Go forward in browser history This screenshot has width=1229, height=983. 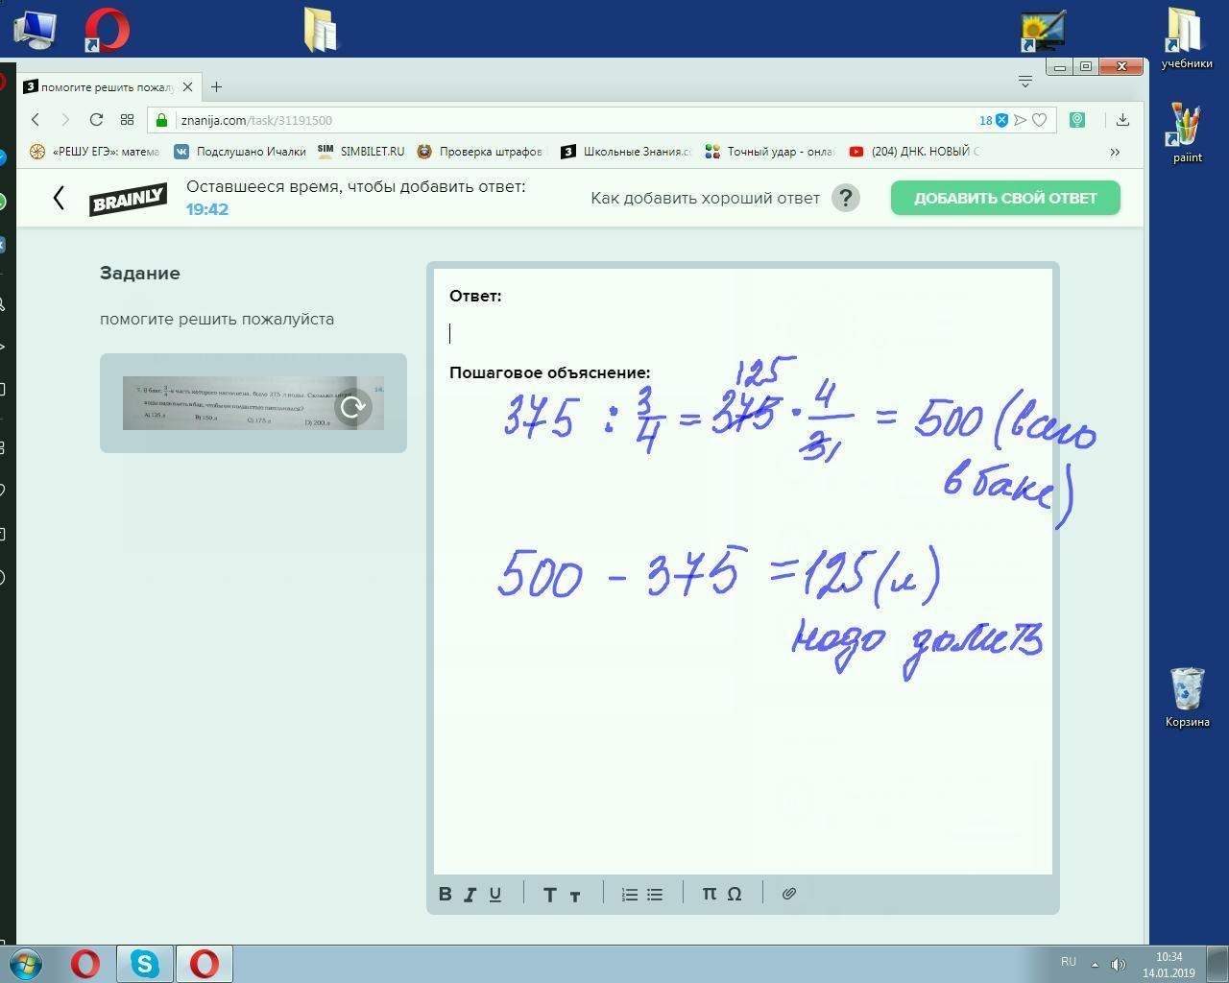click(65, 120)
